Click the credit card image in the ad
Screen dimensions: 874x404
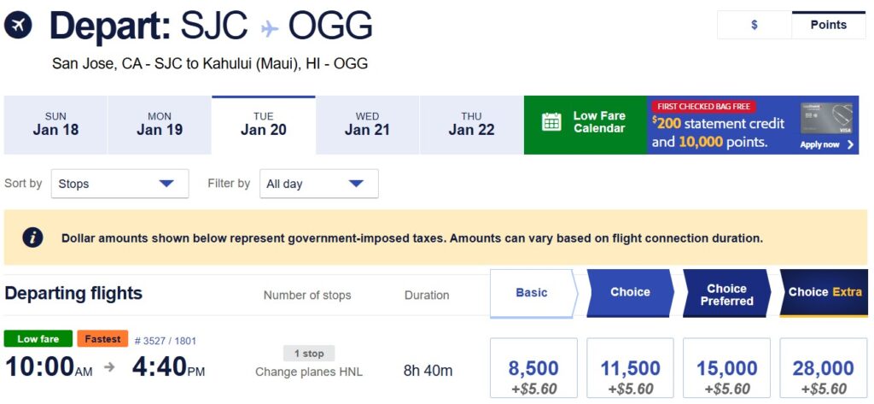pyautogui.click(x=825, y=118)
